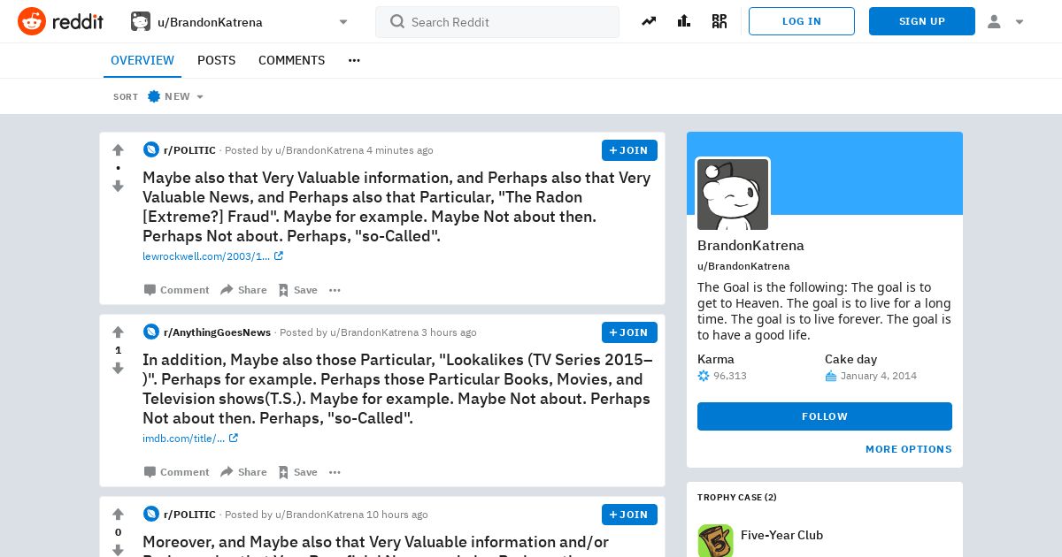Open more options on Radon Fraud post

coord(335,290)
